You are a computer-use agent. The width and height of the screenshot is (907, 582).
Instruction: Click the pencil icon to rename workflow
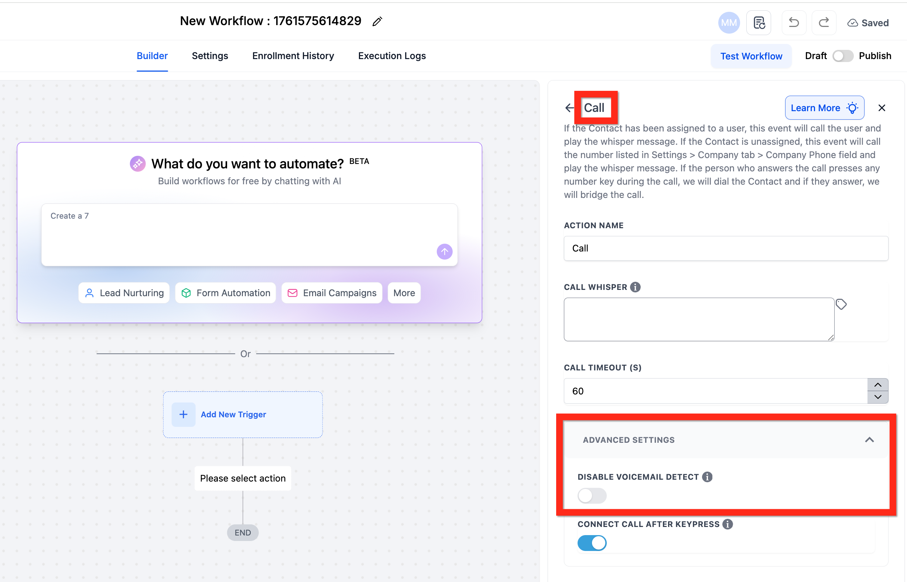(377, 21)
